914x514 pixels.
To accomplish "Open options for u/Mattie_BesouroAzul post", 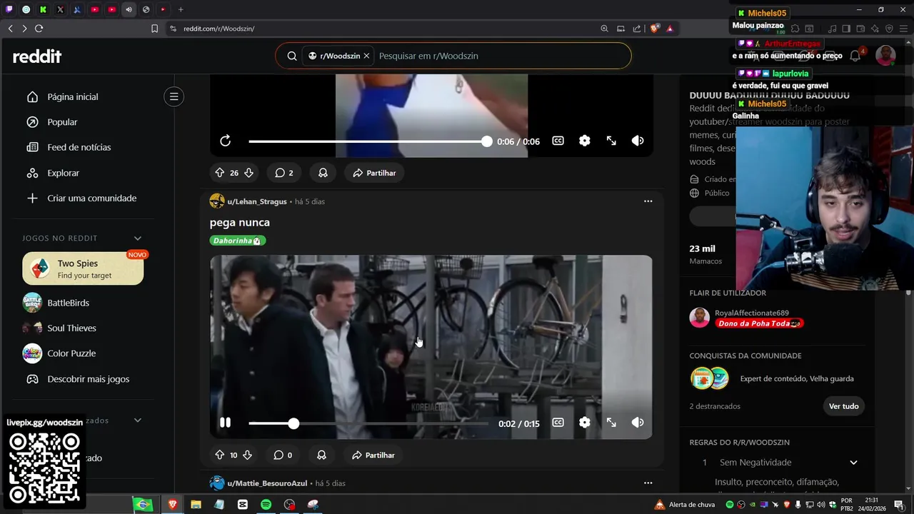I will pyautogui.click(x=648, y=483).
